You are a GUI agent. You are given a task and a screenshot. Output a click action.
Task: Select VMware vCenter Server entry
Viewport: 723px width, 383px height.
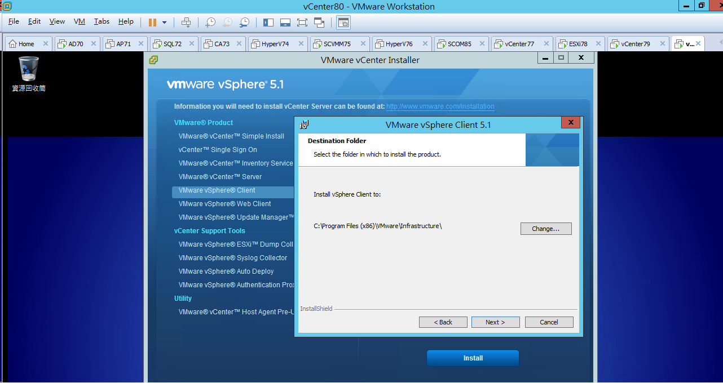click(221, 177)
